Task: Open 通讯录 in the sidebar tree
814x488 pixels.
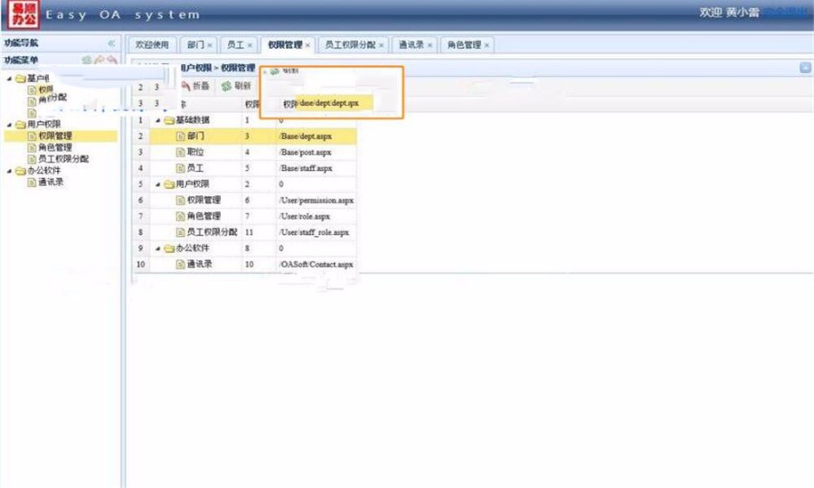Action: click(51, 182)
